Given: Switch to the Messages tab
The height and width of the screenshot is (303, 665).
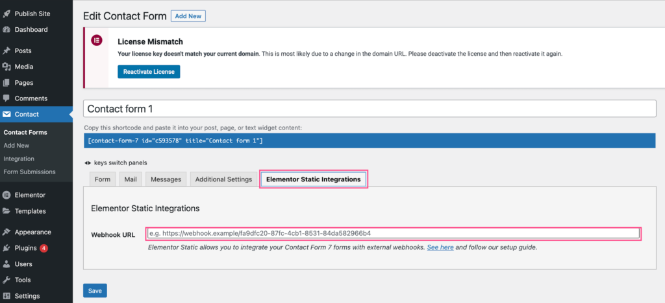Looking at the screenshot, I should coord(166,179).
